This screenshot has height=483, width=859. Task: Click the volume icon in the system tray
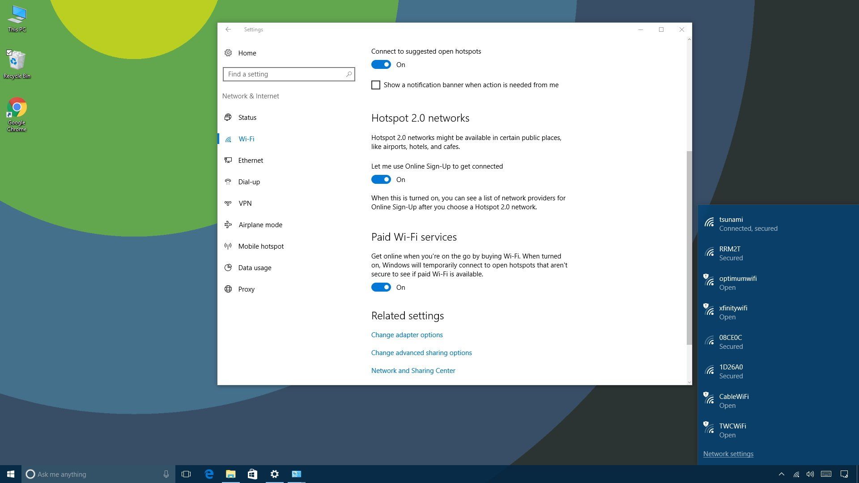(x=810, y=474)
